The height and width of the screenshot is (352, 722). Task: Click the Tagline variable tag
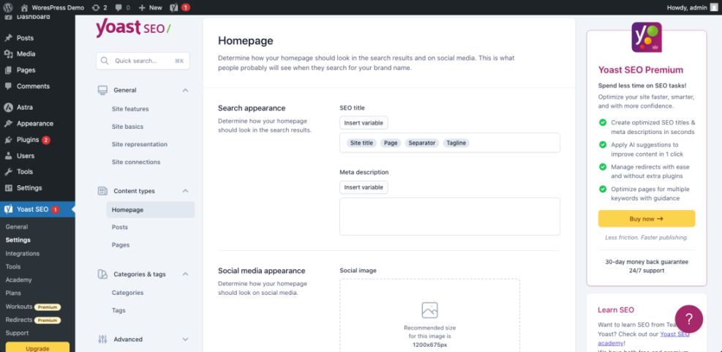pos(456,143)
